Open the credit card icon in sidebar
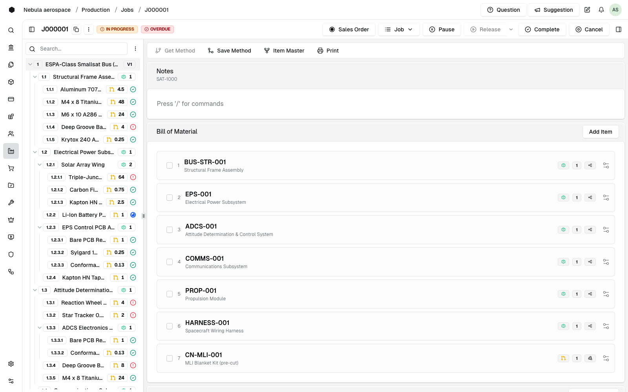This screenshot has width=628, height=392. [x=11, y=99]
